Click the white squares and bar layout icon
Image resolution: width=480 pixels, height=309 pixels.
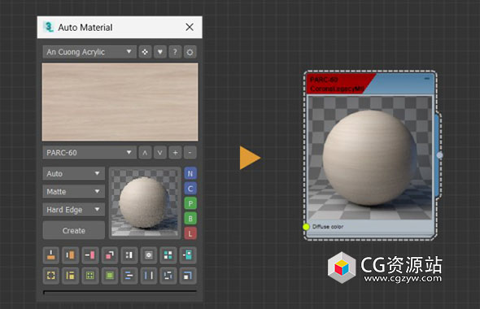(129, 255)
